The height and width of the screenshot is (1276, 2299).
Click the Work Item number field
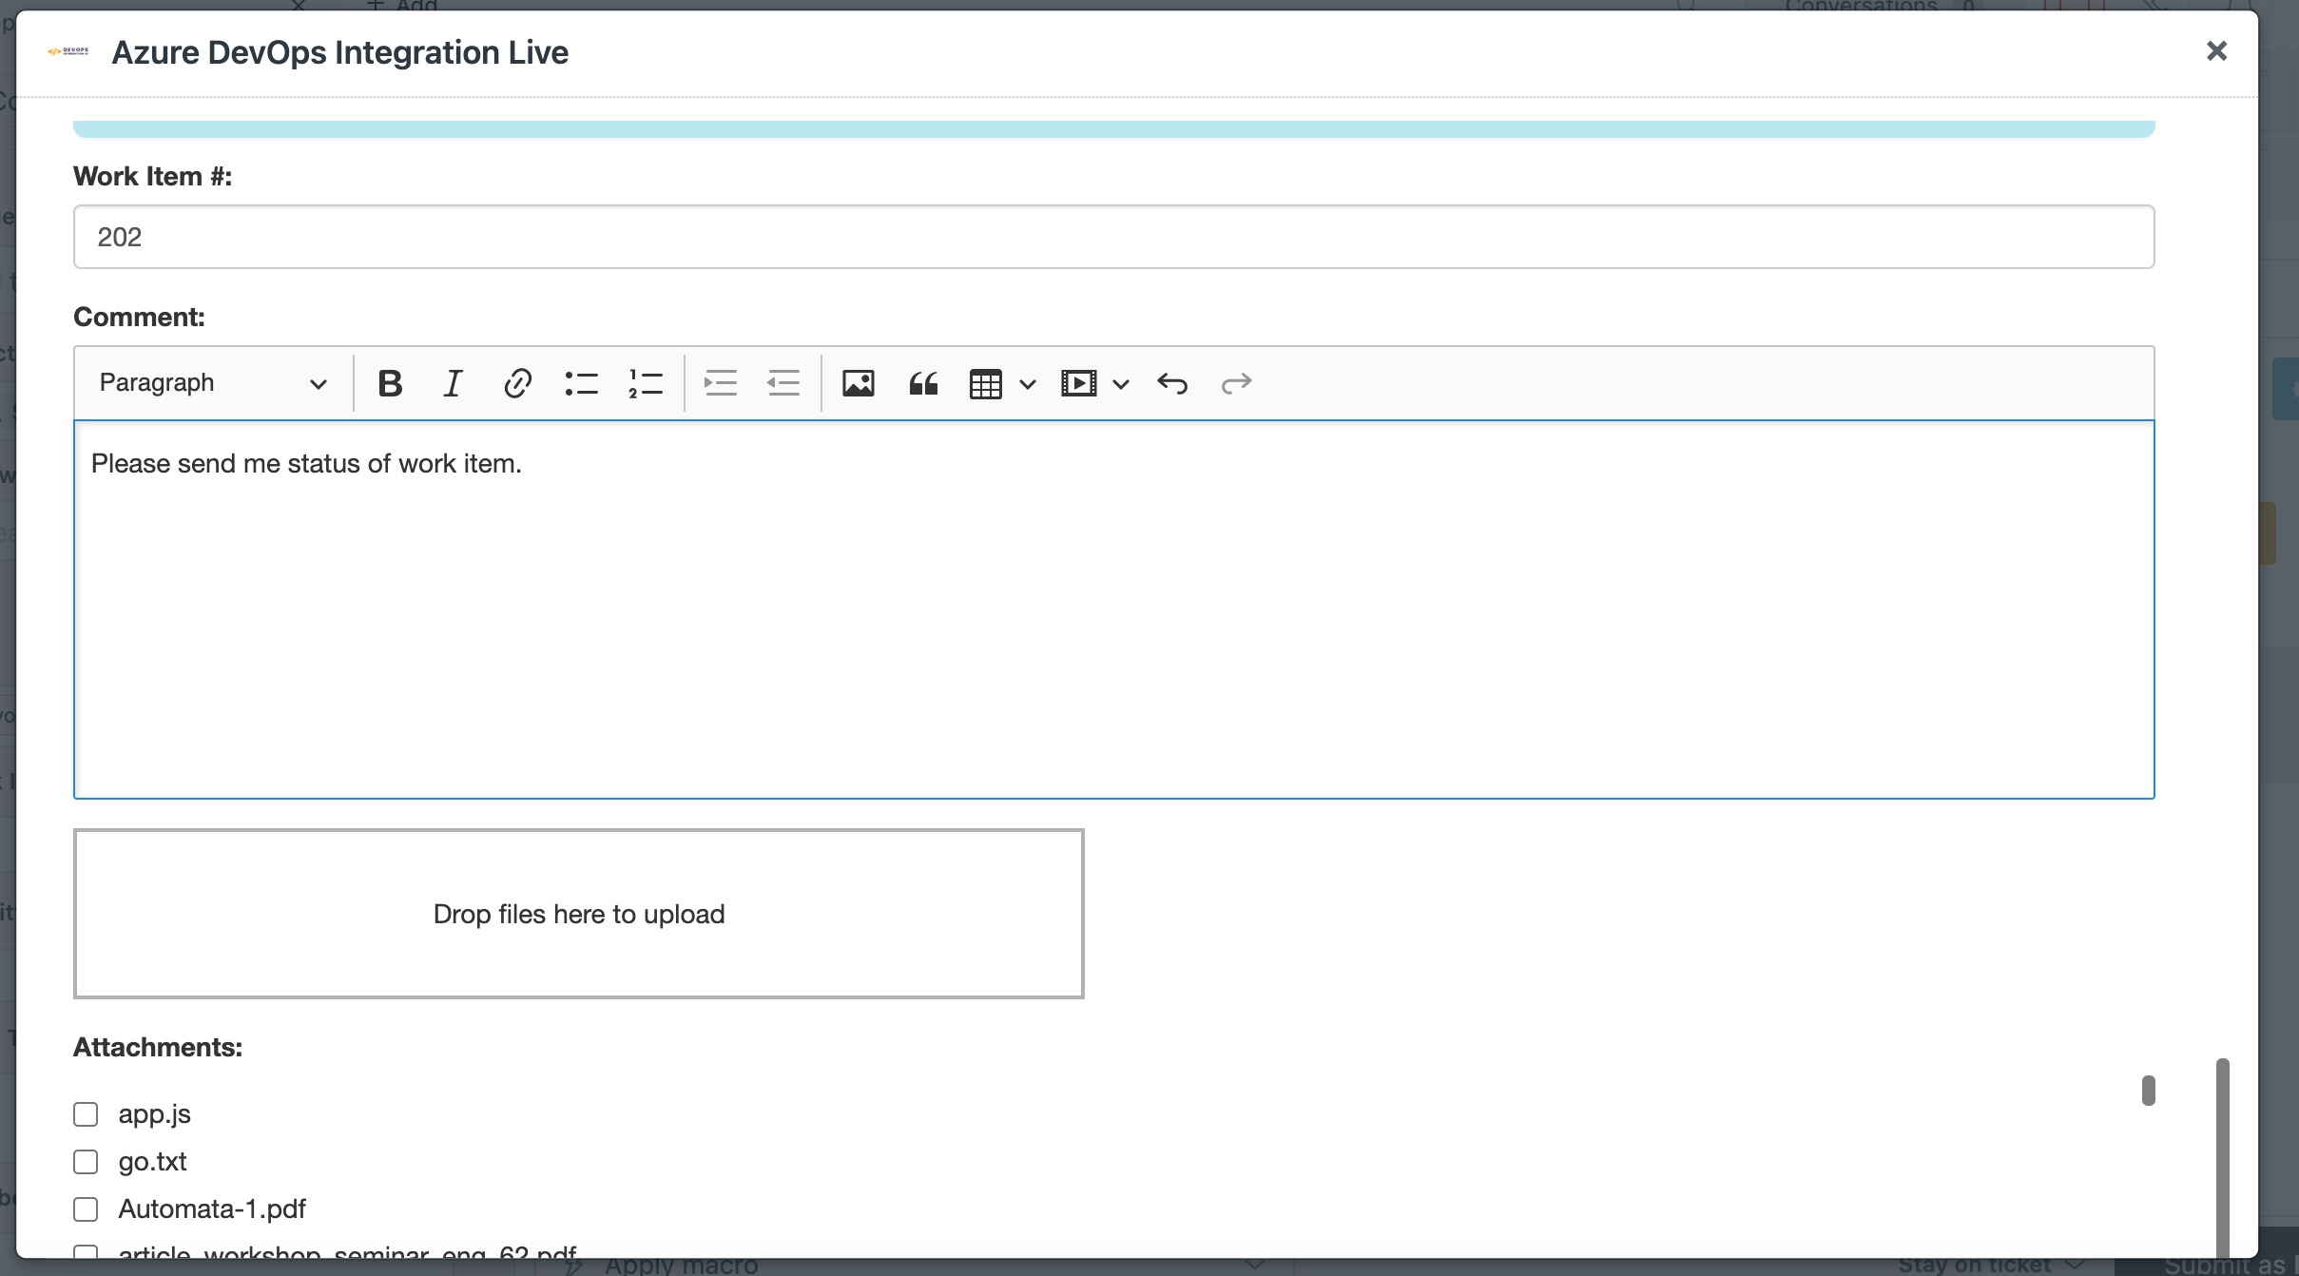click(1113, 237)
